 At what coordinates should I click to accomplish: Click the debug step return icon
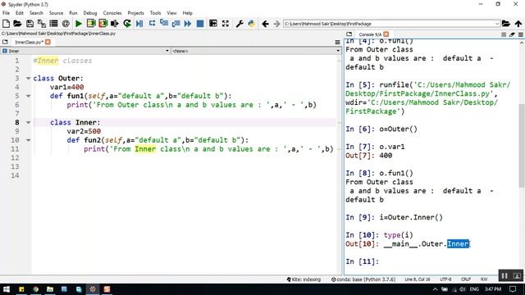[176, 24]
